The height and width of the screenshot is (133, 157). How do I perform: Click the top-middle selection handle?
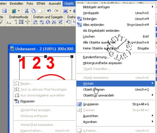46,57
